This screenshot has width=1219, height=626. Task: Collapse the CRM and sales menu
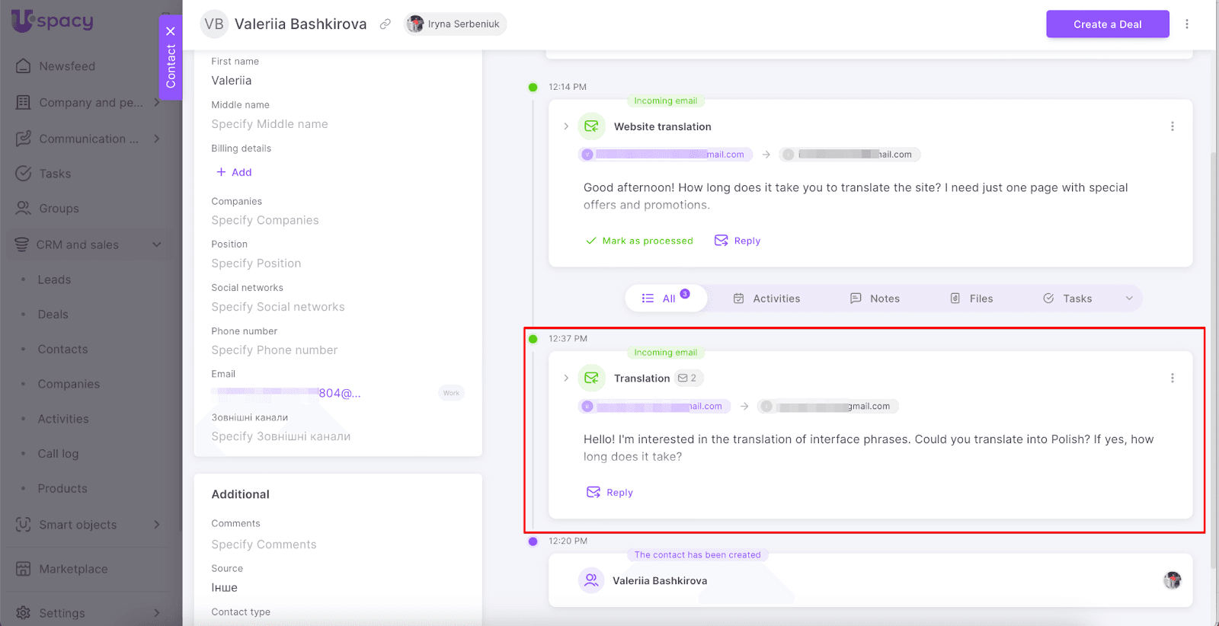click(x=156, y=244)
